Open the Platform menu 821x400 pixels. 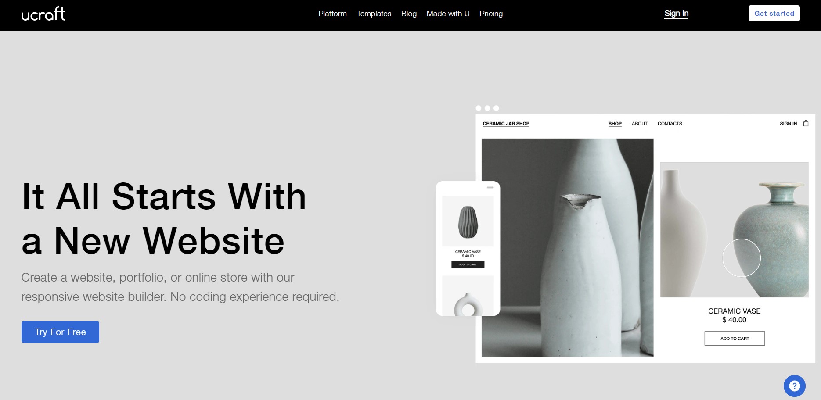pyautogui.click(x=332, y=14)
